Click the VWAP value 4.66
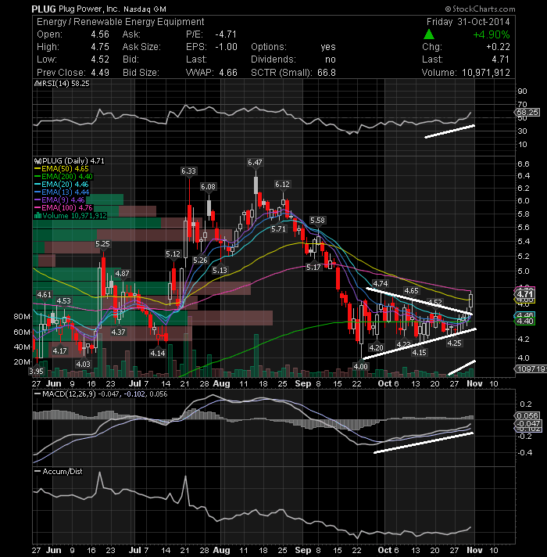The width and height of the screenshot is (547, 557). tap(228, 73)
